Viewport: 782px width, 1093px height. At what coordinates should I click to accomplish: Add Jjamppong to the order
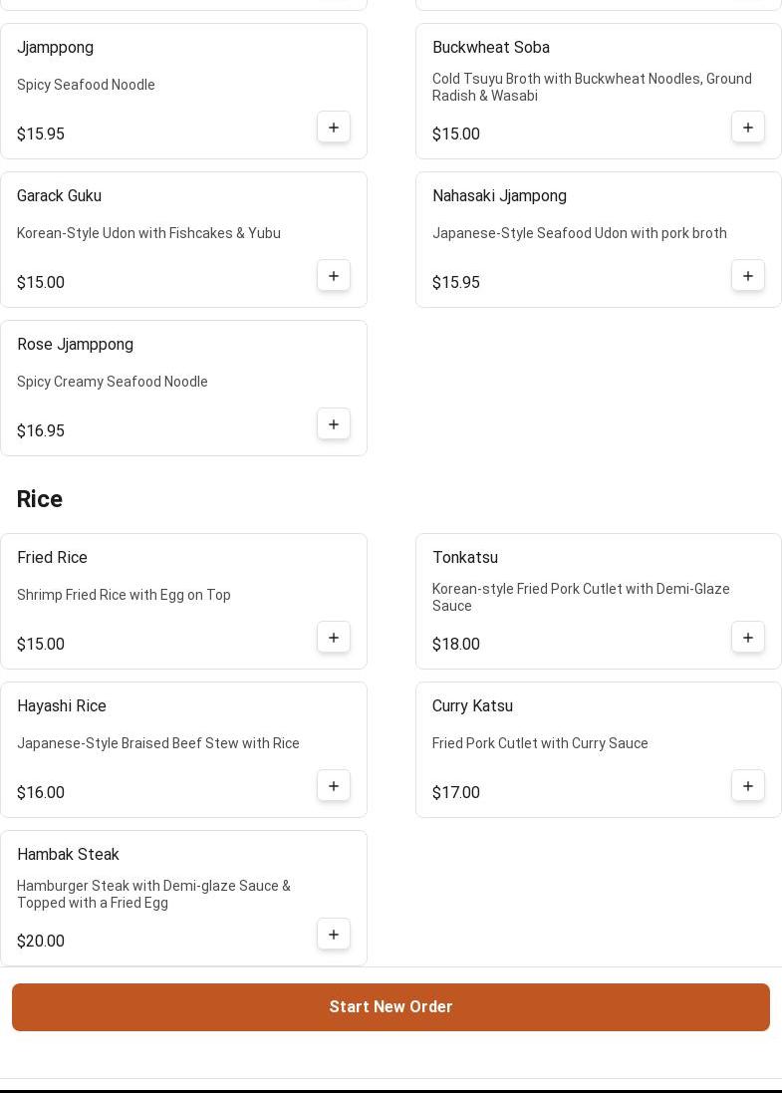tap(334, 128)
